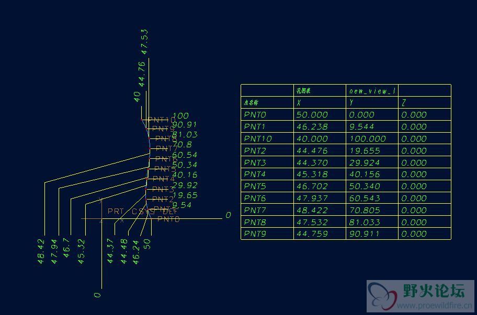Select ordinate dimension 90.91

point(185,124)
